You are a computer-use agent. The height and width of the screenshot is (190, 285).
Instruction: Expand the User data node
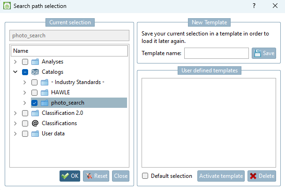point(15,134)
